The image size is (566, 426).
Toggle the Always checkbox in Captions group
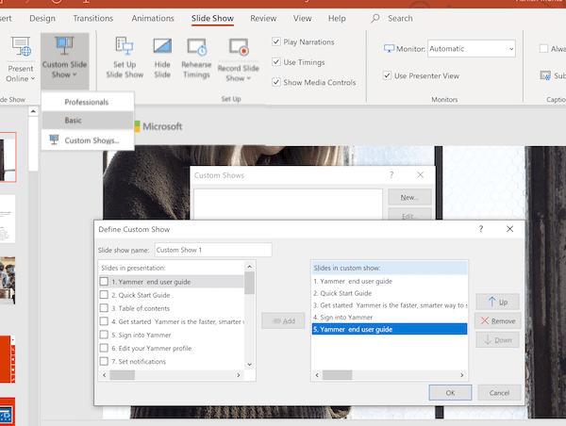pyautogui.click(x=543, y=48)
